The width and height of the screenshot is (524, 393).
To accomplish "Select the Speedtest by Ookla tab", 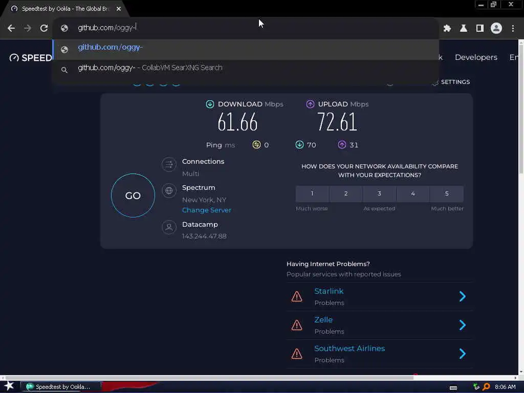I will pyautogui.click(x=65, y=9).
